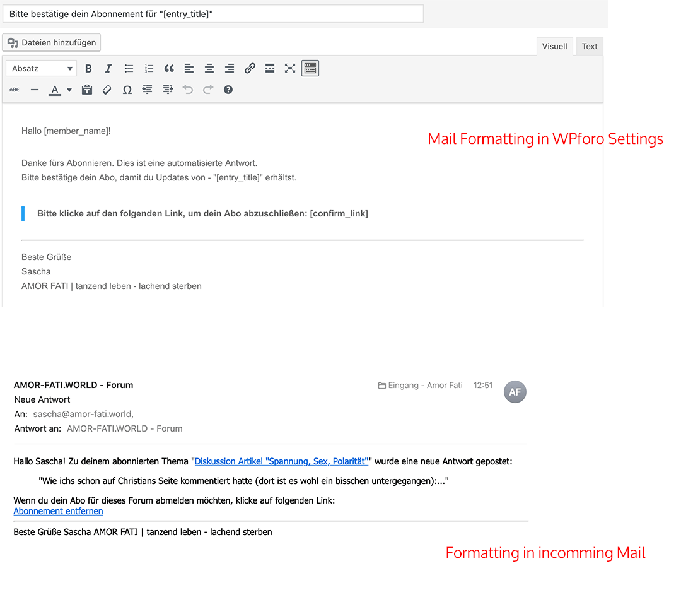Image resolution: width=681 pixels, height=590 pixels.
Task: Insert the Read More tag
Action: (270, 68)
